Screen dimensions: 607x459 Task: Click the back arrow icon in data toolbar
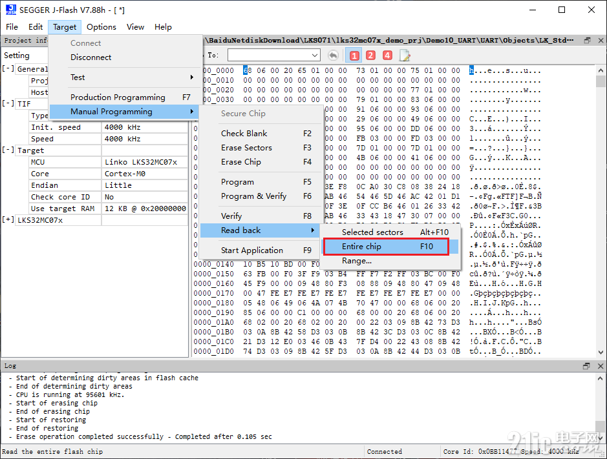tap(333, 56)
